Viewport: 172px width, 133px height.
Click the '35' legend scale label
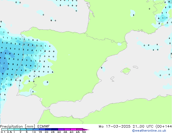(x=65, y=132)
